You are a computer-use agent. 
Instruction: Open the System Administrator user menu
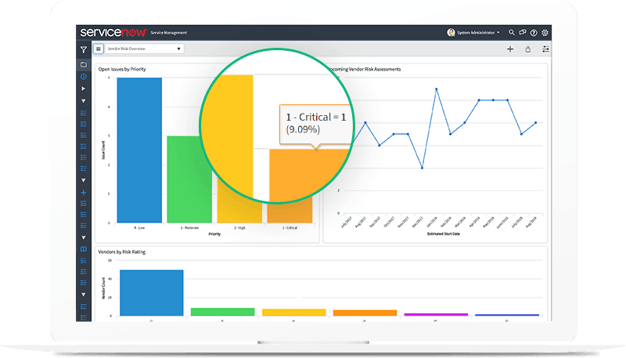coord(478,33)
